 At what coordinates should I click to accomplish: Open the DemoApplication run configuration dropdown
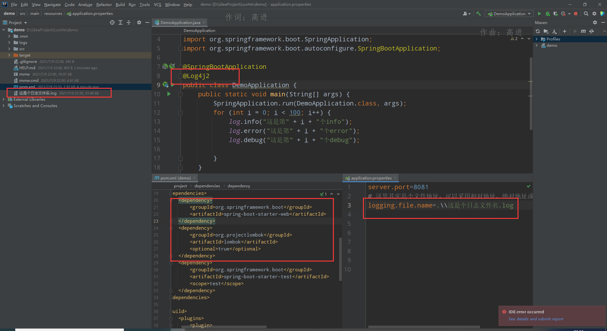(x=509, y=14)
